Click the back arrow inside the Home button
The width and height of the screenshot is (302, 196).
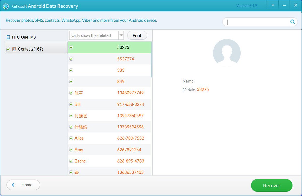(13, 185)
